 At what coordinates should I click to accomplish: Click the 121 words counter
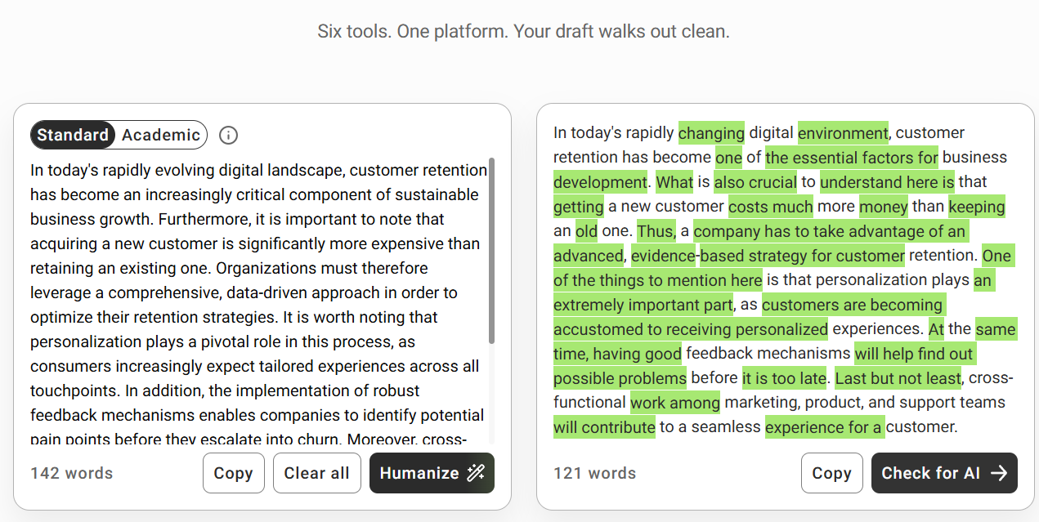[x=594, y=473]
